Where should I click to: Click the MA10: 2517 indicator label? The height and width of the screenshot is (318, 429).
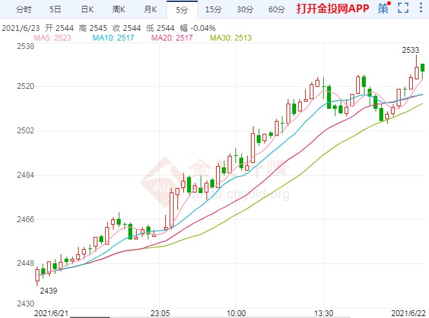click(114, 38)
